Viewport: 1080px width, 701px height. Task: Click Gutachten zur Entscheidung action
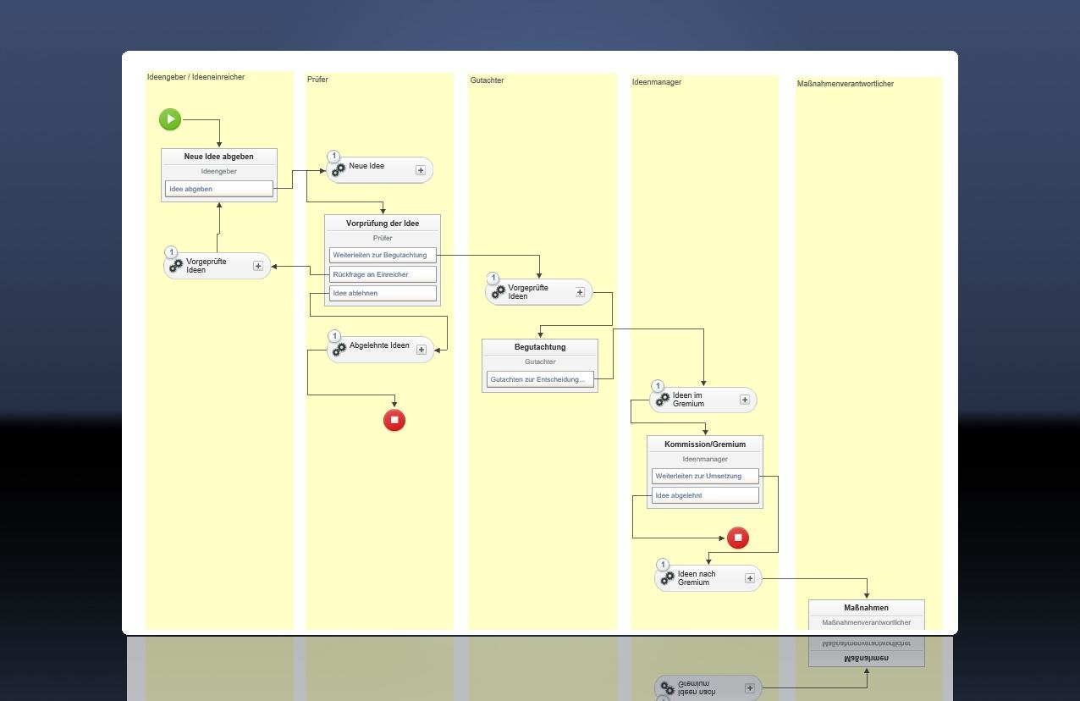[x=540, y=379]
